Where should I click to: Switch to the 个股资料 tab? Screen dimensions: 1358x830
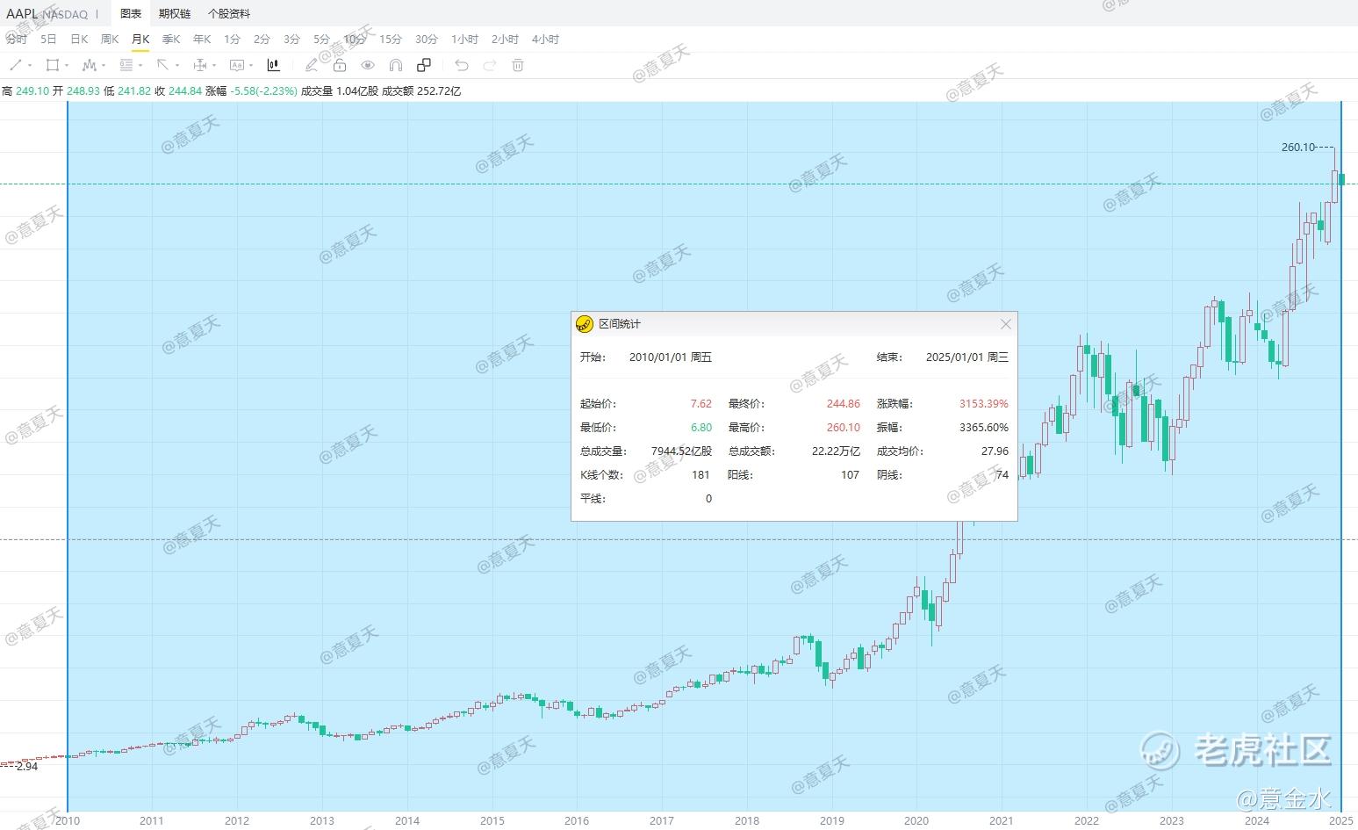(229, 14)
